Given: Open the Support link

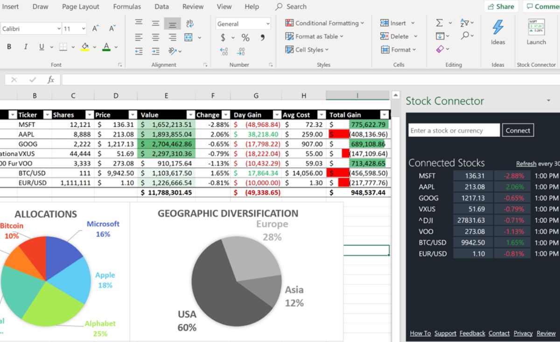Looking at the screenshot, I should pyautogui.click(x=445, y=333).
